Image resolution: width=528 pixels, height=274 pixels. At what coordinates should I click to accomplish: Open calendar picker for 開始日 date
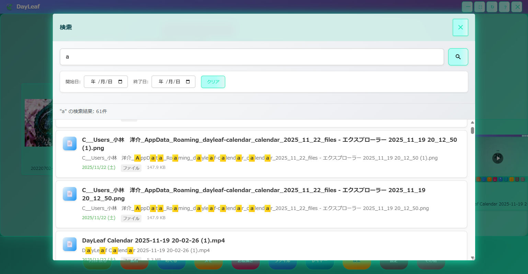point(120,82)
